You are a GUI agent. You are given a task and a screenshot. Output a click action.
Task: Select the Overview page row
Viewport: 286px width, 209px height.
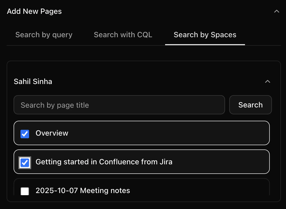(x=141, y=133)
